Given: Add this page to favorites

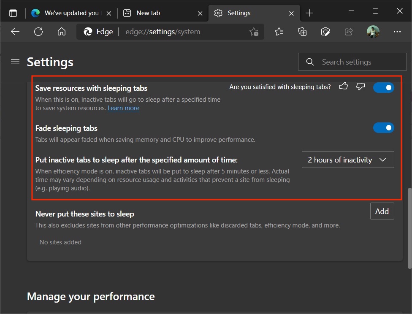Looking at the screenshot, I should [x=254, y=32].
